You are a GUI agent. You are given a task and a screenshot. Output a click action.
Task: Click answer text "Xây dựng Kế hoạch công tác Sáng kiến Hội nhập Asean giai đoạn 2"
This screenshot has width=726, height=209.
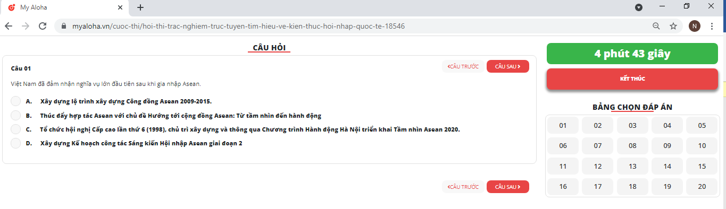coord(141,143)
